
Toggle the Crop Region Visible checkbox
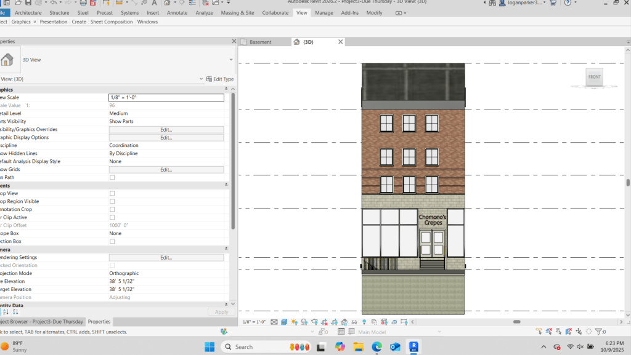[112, 201]
